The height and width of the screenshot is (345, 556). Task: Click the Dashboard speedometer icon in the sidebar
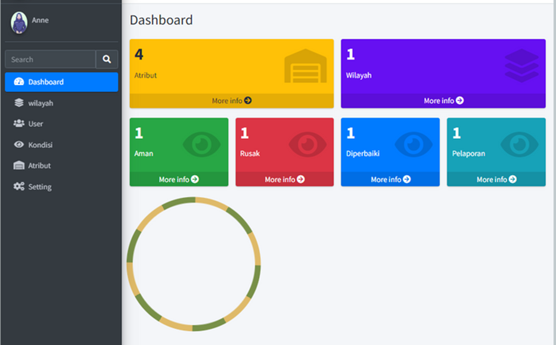(19, 82)
